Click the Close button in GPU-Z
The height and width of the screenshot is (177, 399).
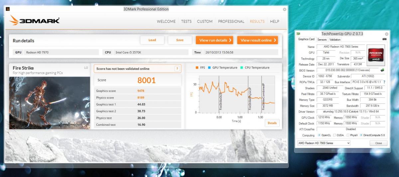tap(378, 143)
